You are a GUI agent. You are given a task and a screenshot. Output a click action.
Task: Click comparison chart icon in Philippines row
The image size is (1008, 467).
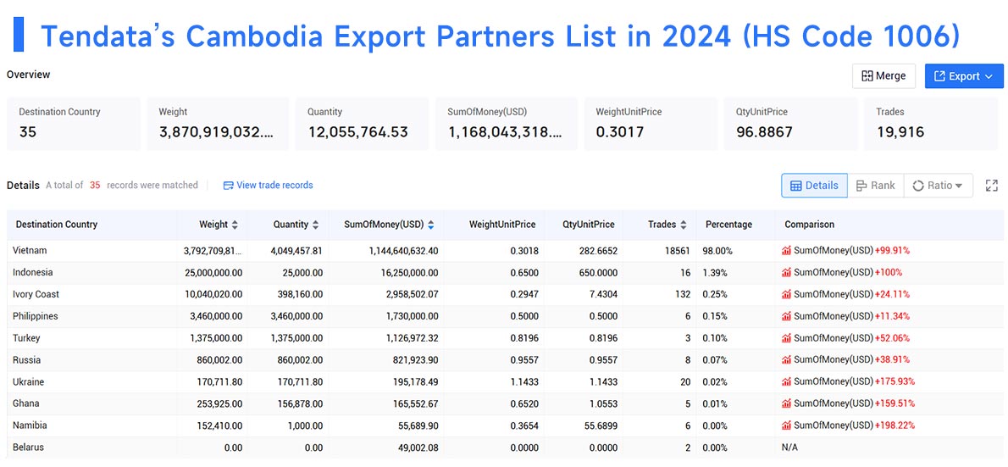[786, 316]
